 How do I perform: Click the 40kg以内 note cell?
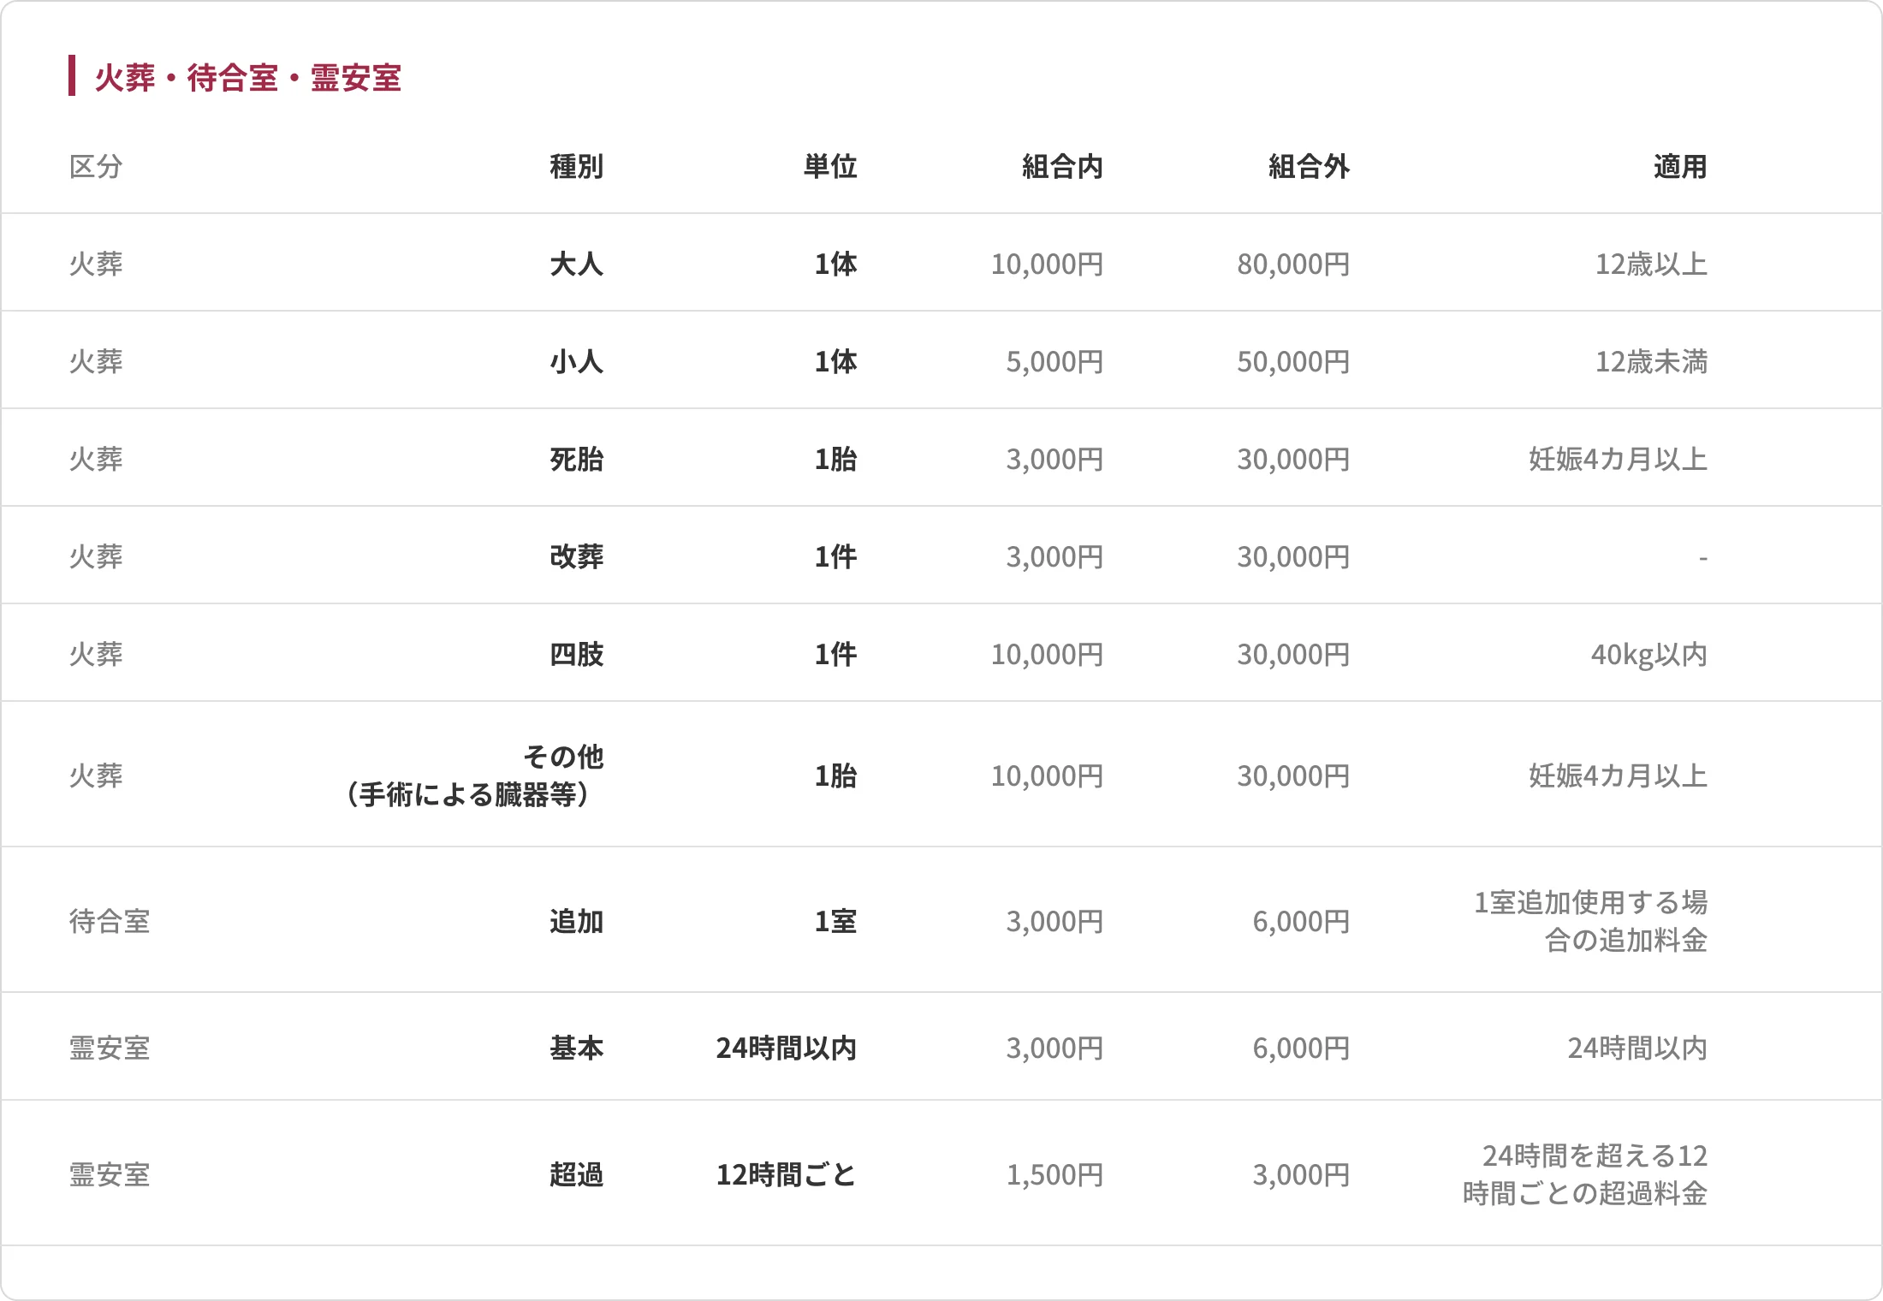(1649, 654)
